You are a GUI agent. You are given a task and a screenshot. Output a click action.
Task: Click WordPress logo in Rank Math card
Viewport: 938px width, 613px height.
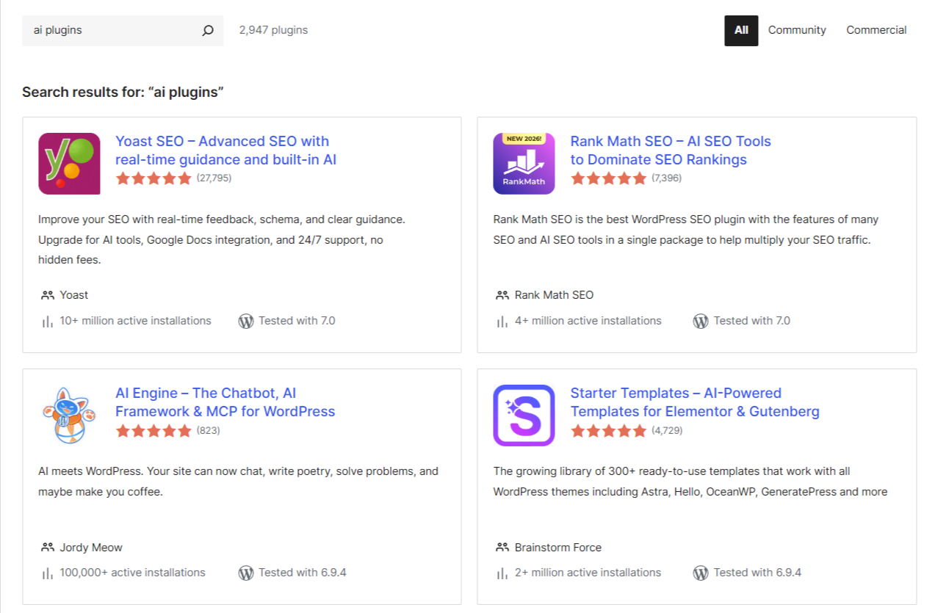tap(701, 321)
